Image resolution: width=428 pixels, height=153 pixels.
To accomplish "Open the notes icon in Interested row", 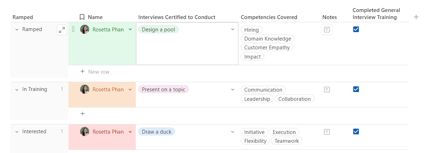I will coord(327,132).
